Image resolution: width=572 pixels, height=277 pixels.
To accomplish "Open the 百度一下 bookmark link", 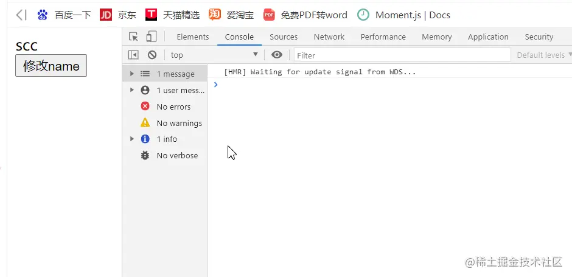I will coord(73,15).
